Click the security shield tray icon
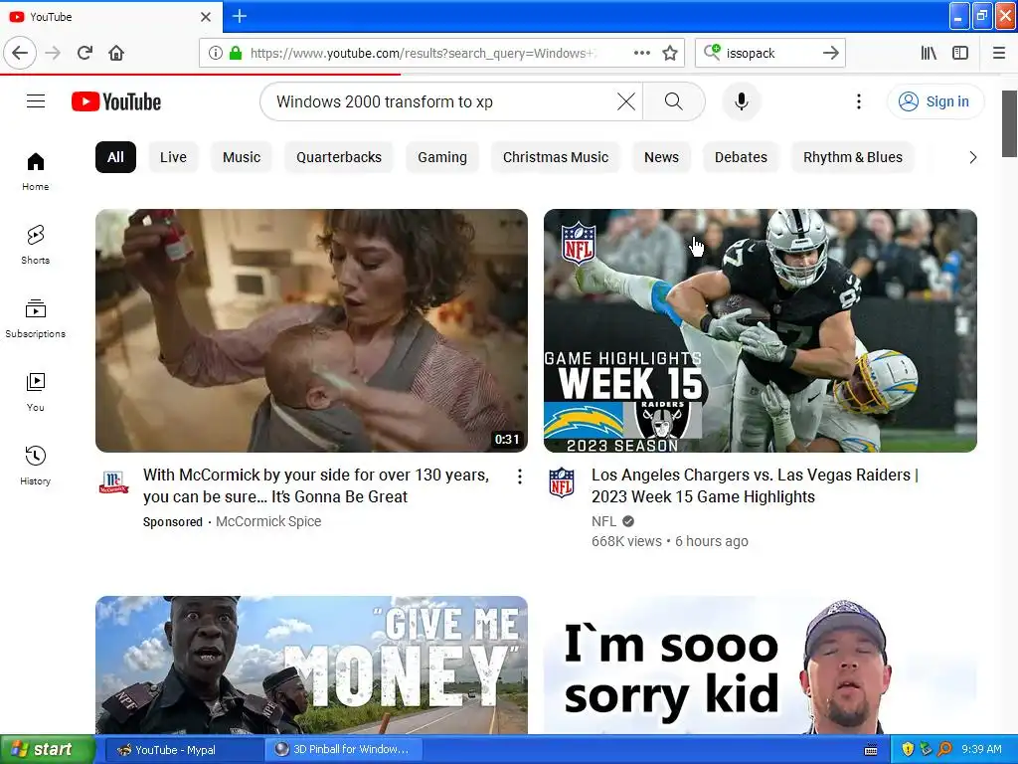1018x764 pixels. 908,749
